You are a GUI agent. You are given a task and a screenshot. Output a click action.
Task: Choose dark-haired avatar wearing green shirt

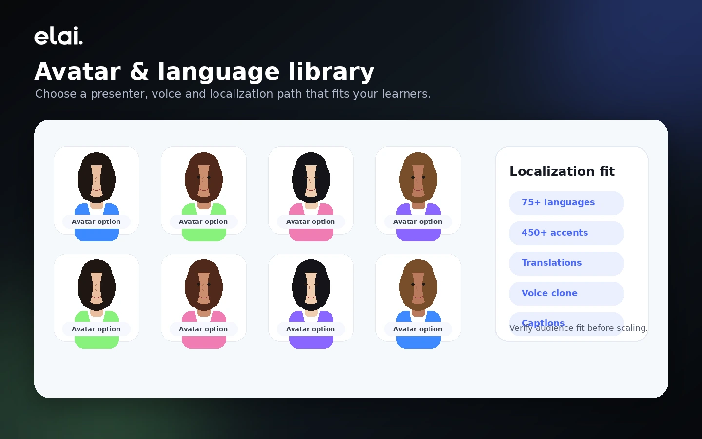click(97, 298)
